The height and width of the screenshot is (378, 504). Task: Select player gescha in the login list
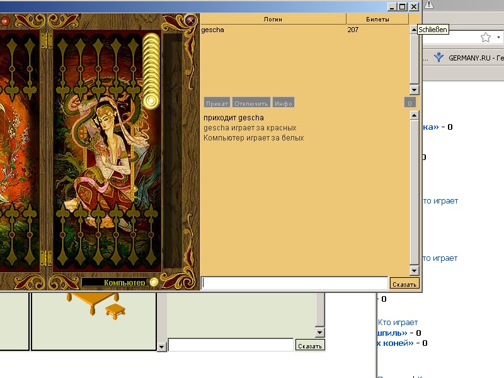[213, 30]
